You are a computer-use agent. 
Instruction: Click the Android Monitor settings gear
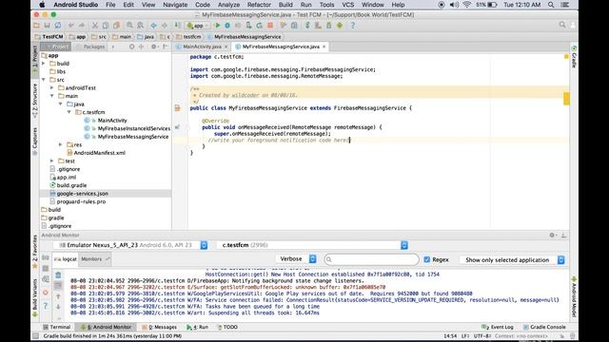tap(552, 235)
